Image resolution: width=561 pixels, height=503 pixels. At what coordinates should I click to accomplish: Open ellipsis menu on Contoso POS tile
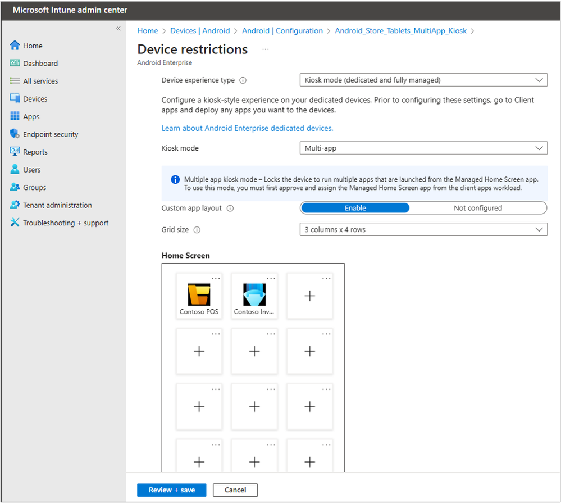[x=216, y=279]
